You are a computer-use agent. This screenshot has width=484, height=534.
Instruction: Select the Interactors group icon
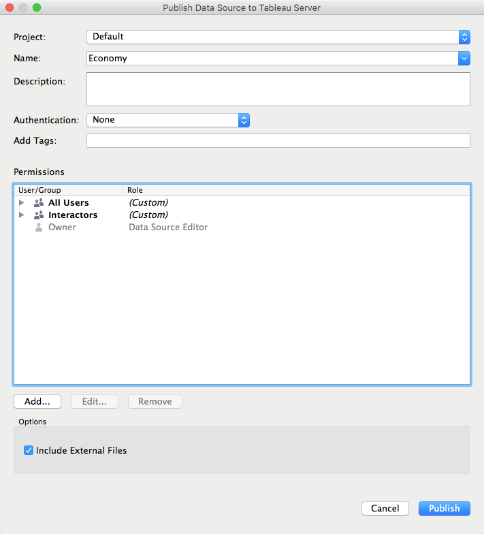(39, 215)
